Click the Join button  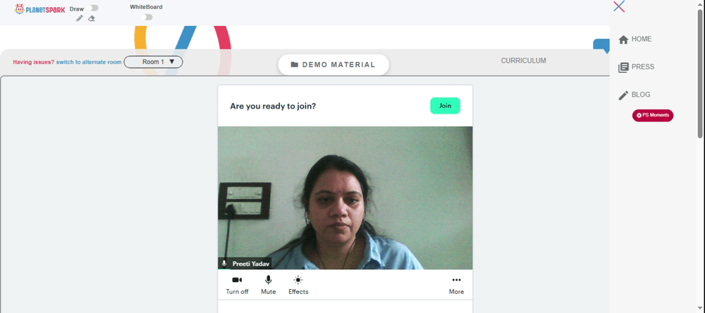pyautogui.click(x=445, y=106)
